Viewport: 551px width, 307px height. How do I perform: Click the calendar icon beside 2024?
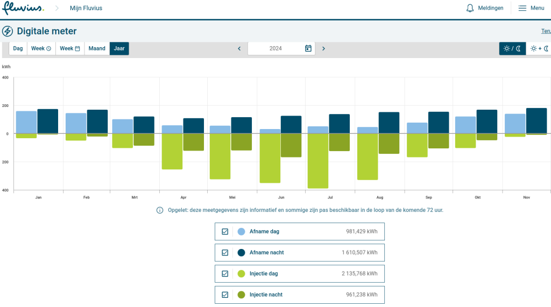click(x=308, y=48)
